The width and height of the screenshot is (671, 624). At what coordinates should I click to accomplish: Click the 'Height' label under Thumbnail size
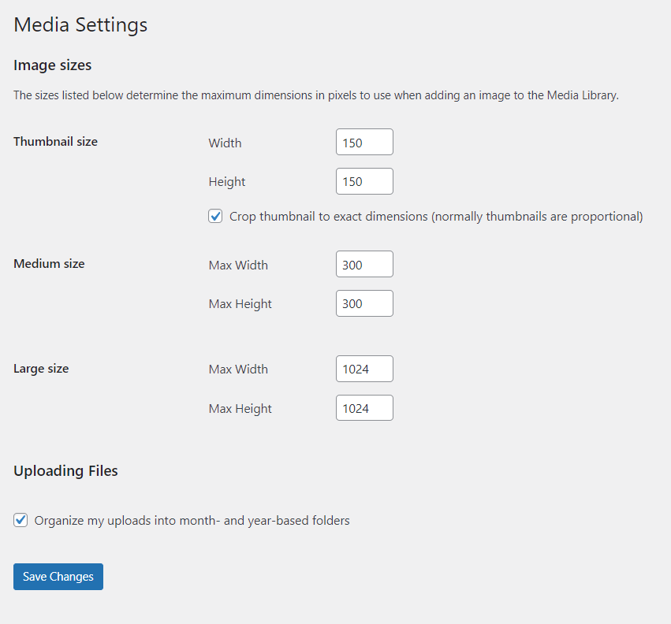pyautogui.click(x=227, y=182)
